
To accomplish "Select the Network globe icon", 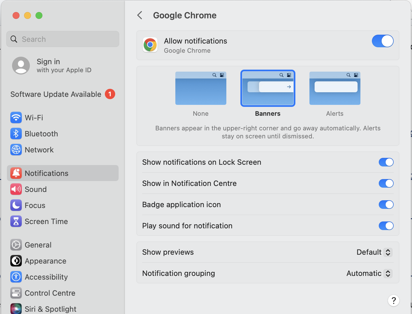I will click(16, 150).
